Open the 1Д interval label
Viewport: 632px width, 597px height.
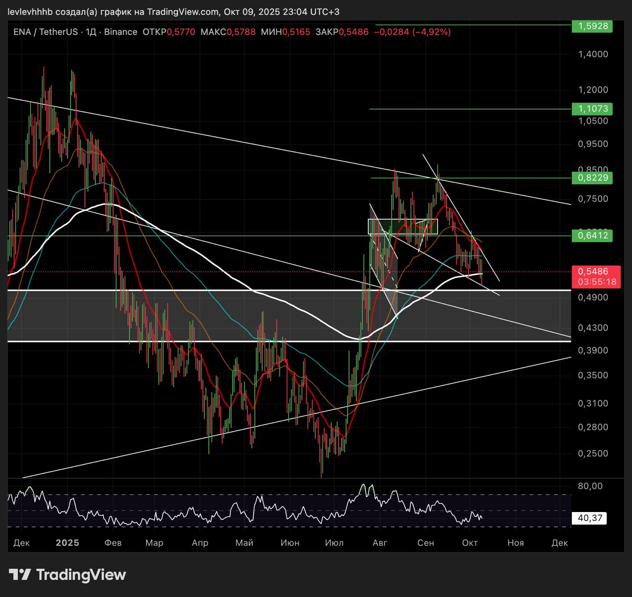(x=91, y=32)
